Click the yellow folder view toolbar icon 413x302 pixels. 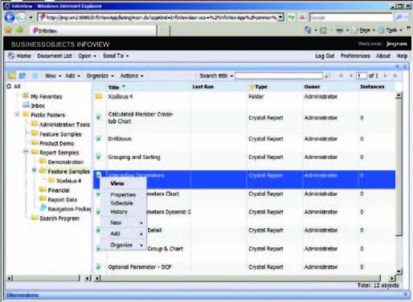point(12,75)
